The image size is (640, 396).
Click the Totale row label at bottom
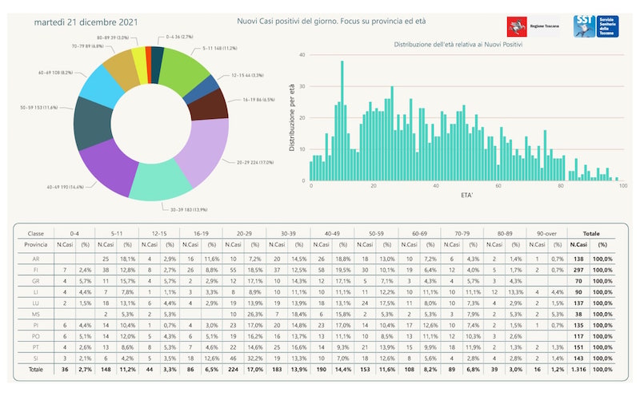(36, 370)
